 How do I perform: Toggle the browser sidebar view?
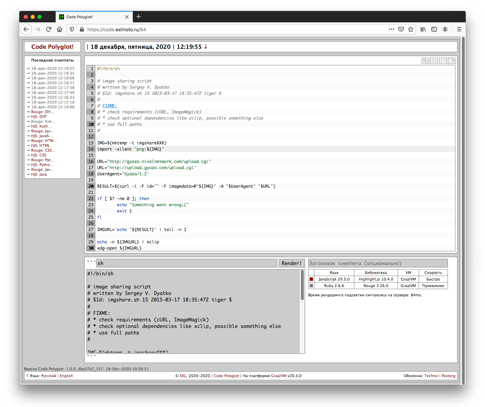(434, 29)
